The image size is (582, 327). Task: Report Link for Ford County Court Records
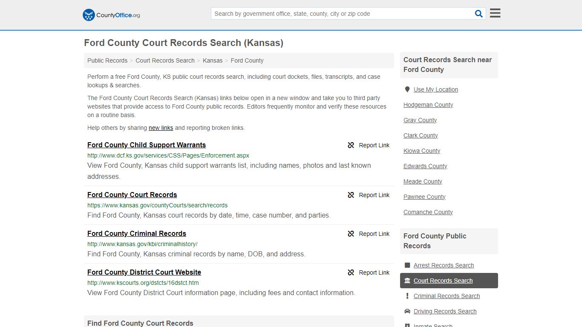tap(374, 195)
